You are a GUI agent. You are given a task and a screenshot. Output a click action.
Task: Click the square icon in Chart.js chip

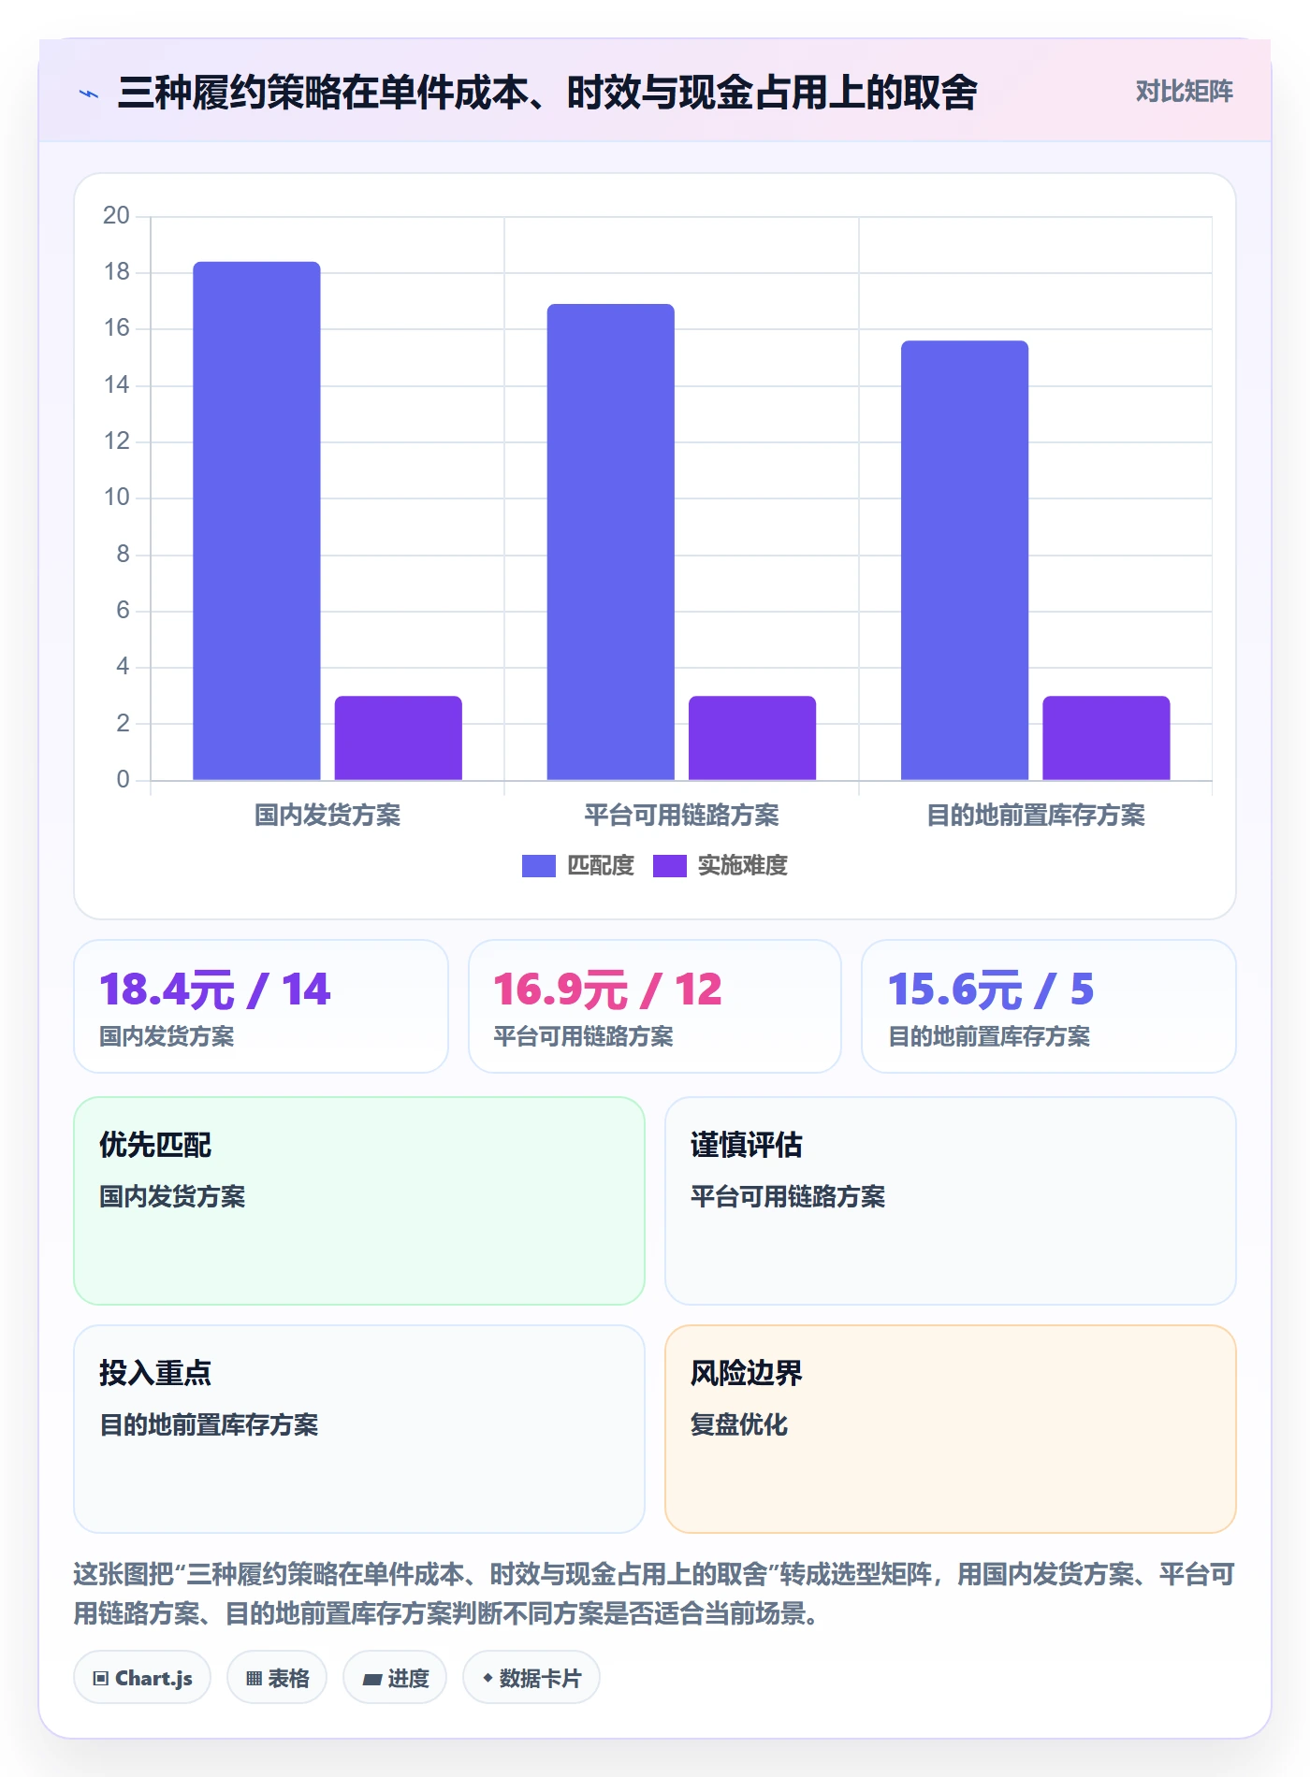click(100, 1679)
